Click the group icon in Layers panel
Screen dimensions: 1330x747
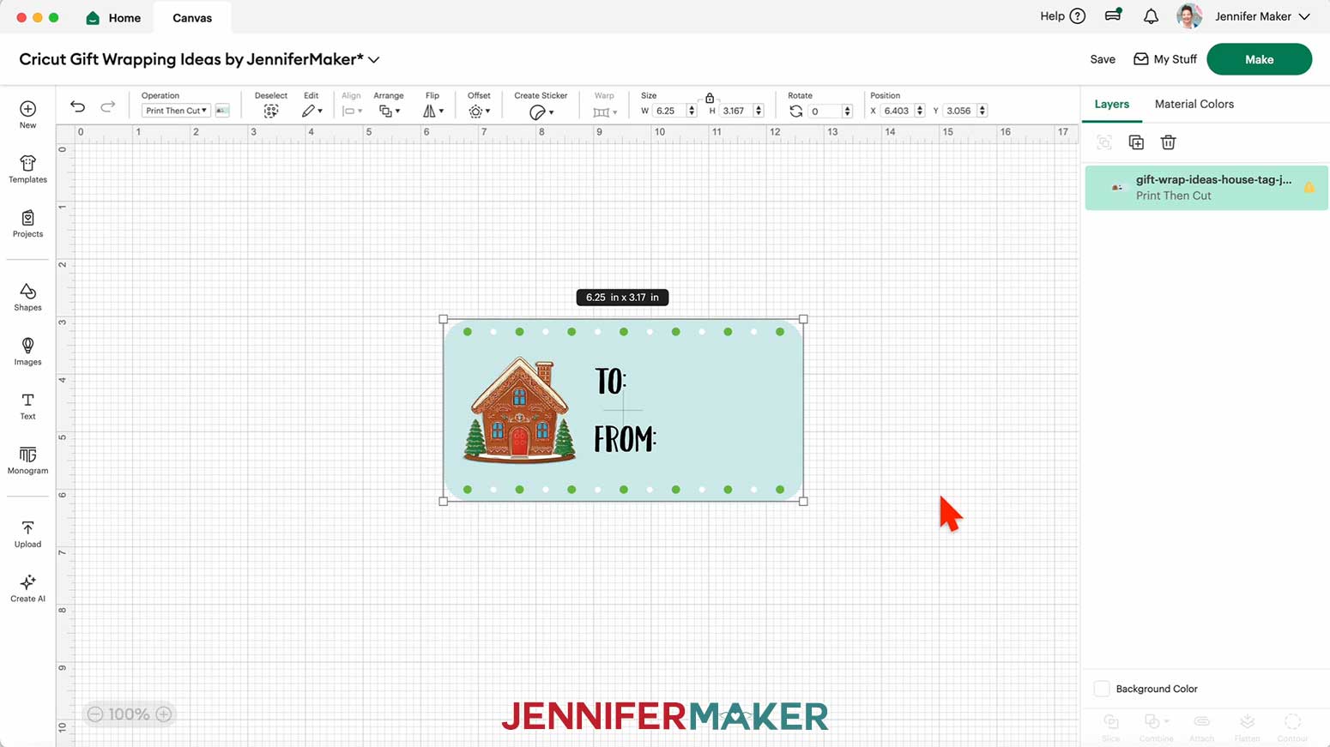coord(1104,142)
